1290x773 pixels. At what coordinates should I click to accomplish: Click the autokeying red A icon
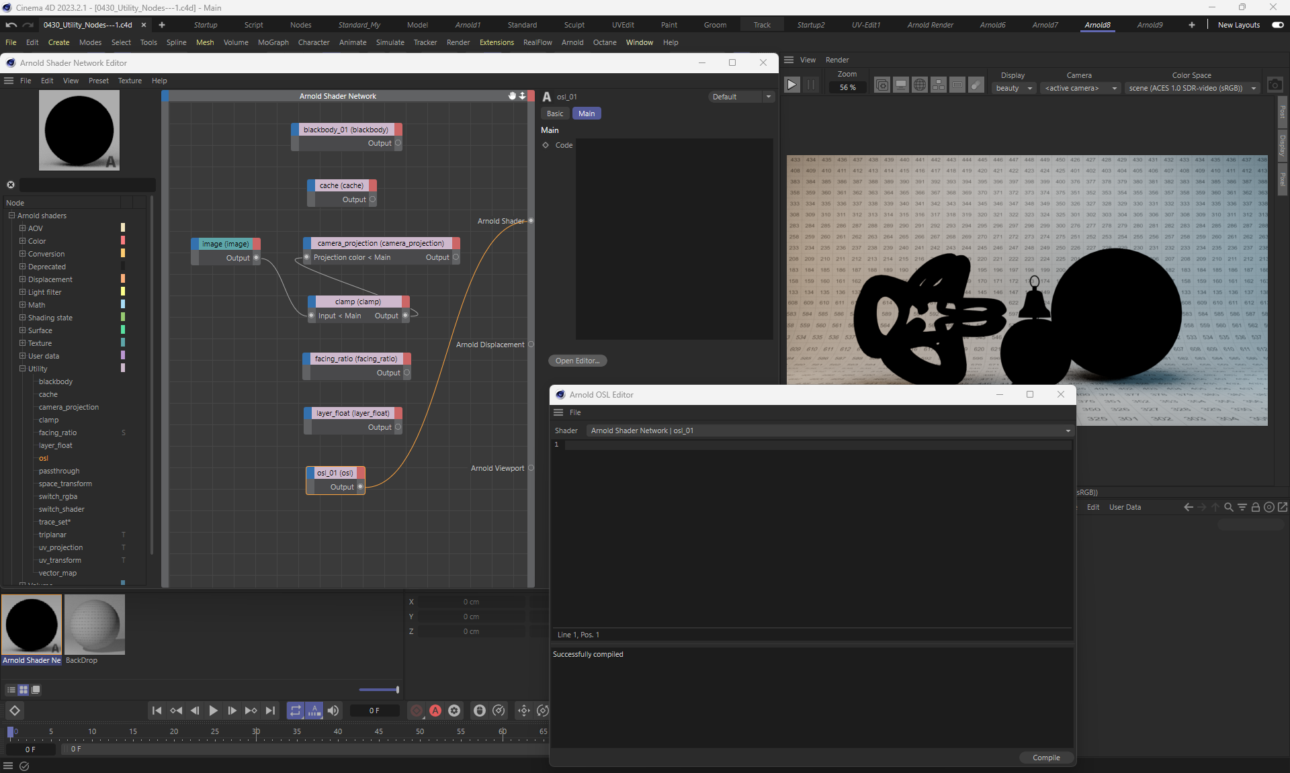click(435, 711)
